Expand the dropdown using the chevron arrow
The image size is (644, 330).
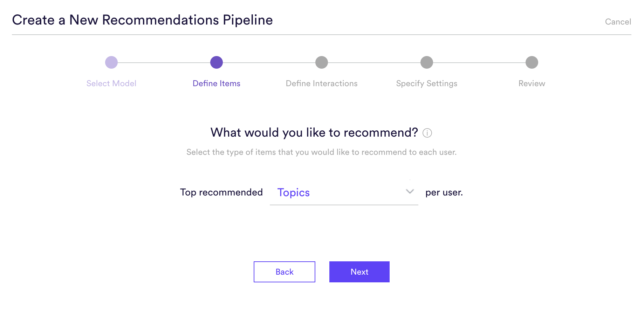(x=410, y=191)
